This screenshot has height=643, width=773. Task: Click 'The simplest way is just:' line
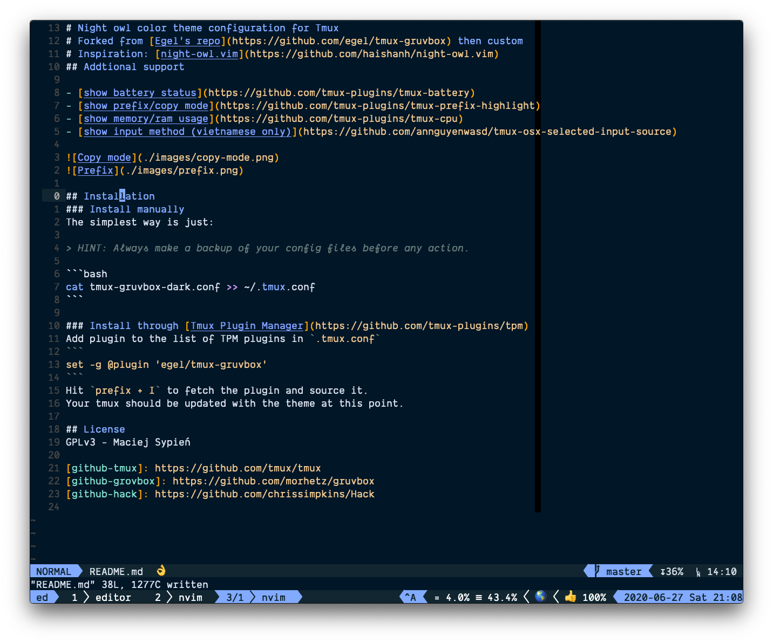pos(140,222)
